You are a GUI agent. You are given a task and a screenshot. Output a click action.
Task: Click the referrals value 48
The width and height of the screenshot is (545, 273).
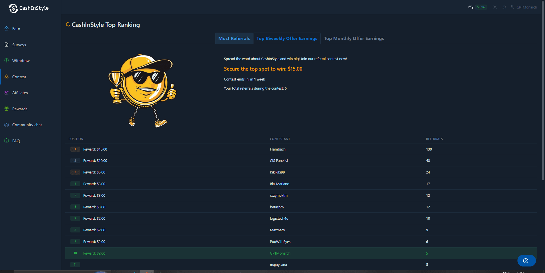(428, 160)
